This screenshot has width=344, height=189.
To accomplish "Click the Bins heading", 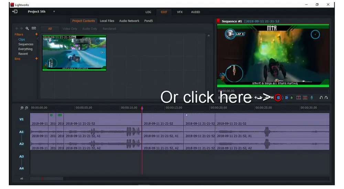I will coord(17,59).
